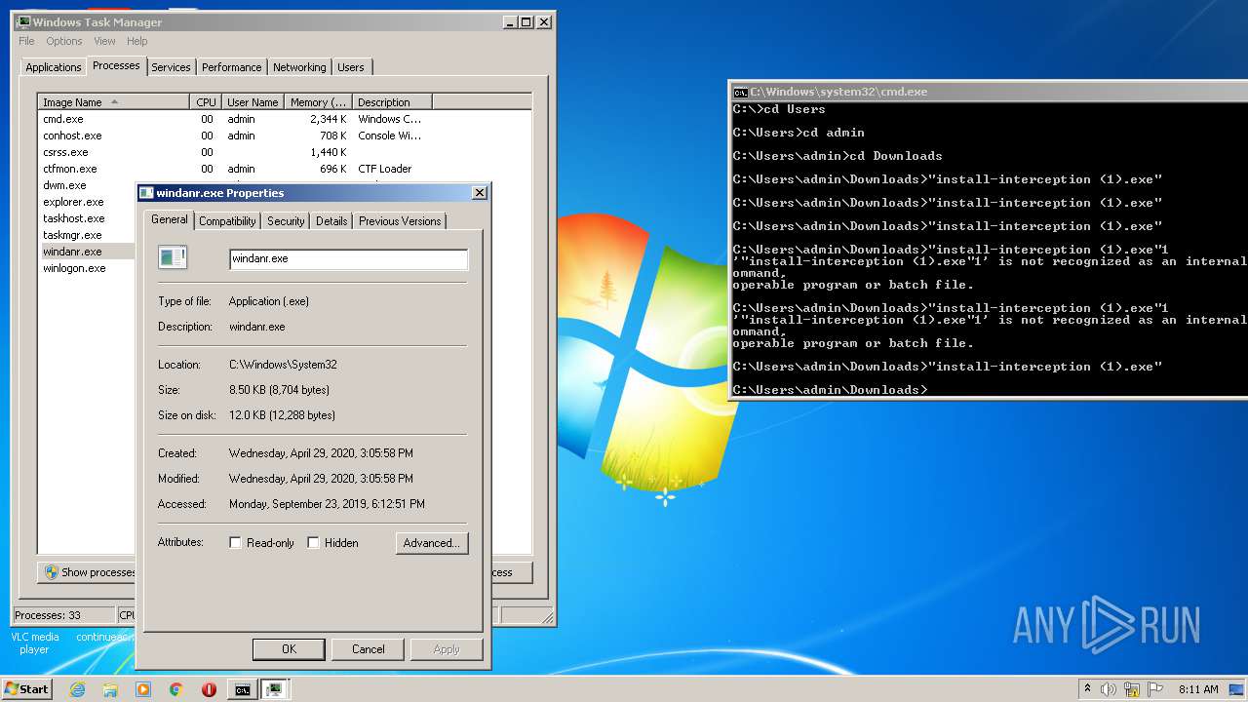This screenshot has height=702, width=1248.
Task: Launch Windows Media Player taskbar icon
Action: pyautogui.click(x=143, y=689)
